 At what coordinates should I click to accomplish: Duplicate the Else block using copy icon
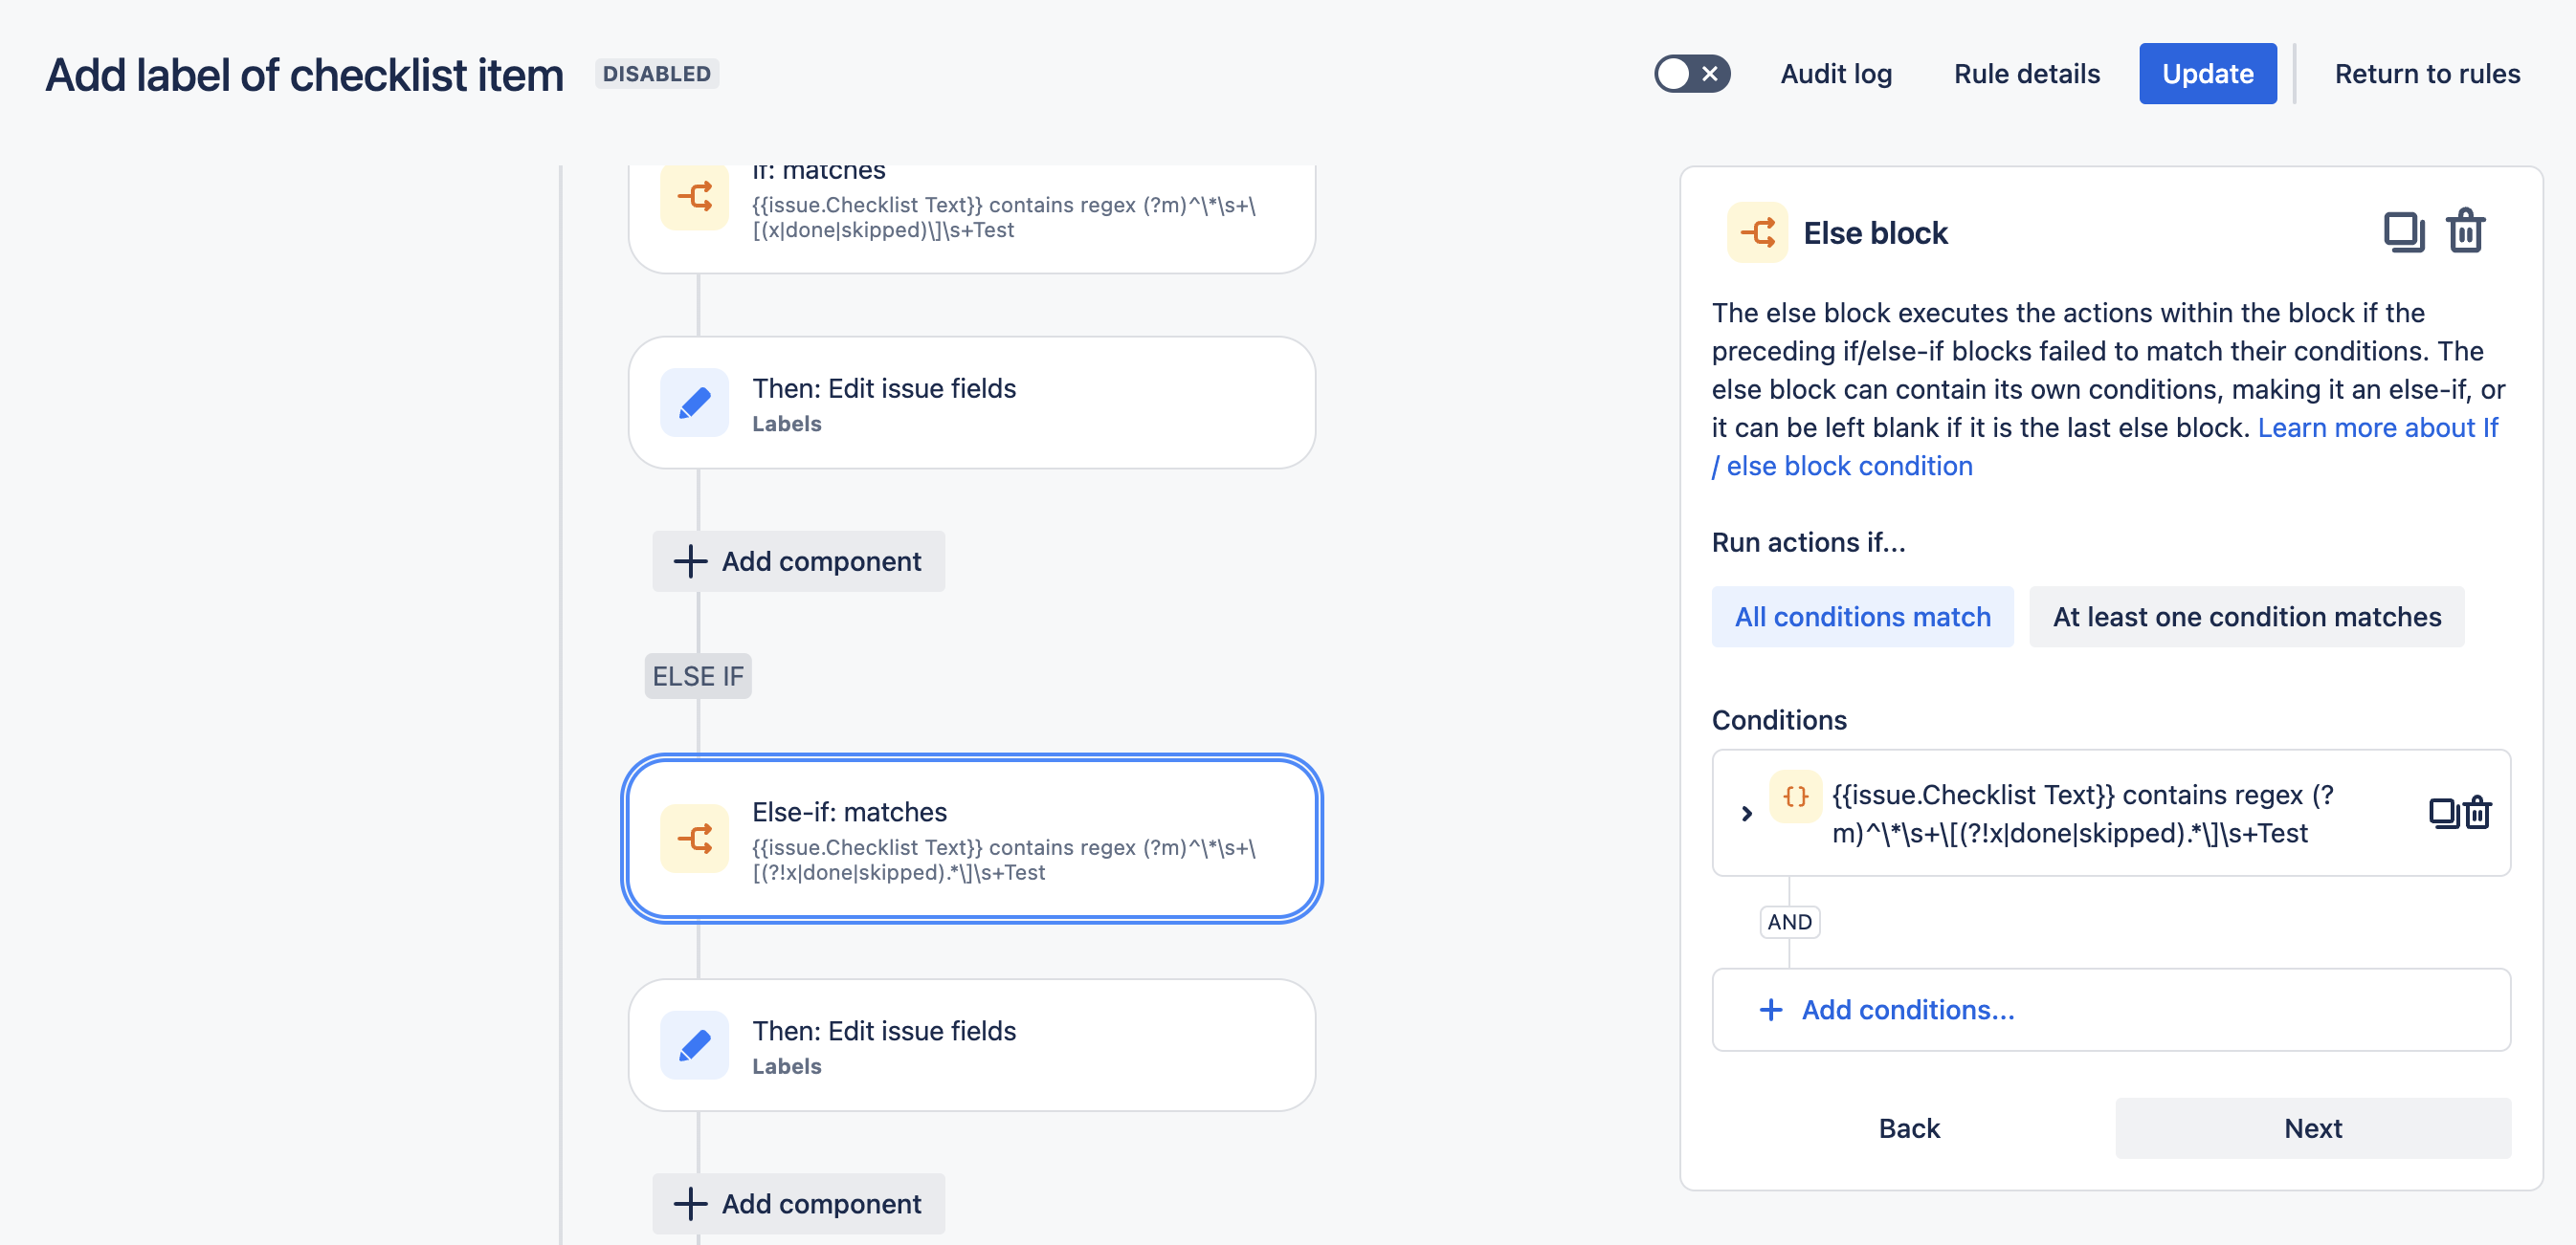(x=2403, y=231)
